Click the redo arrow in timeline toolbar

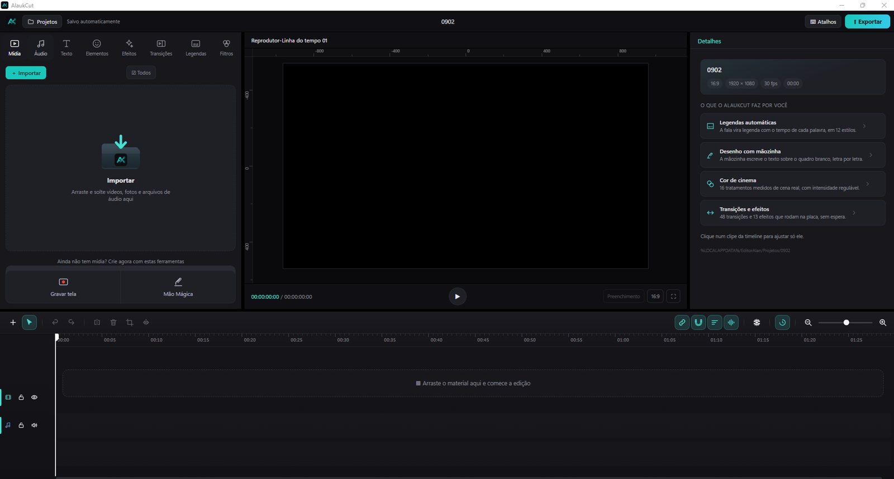(x=72, y=322)
